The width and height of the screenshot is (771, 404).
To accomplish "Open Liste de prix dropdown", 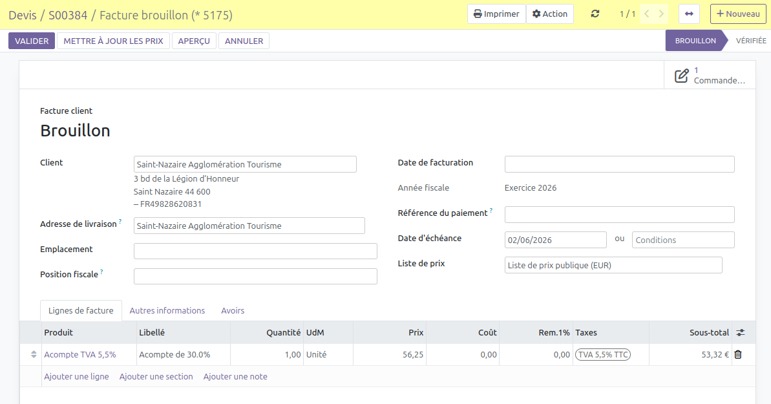I will point(613,265).
